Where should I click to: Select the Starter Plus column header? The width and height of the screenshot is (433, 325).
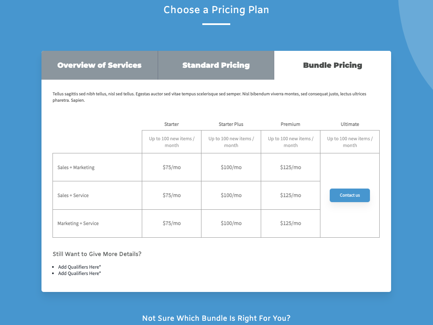[231, 124]
